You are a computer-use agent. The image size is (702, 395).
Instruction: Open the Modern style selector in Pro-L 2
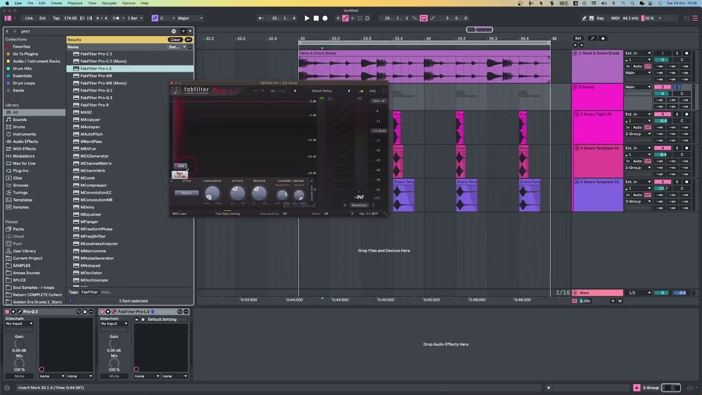coord(187,193)
